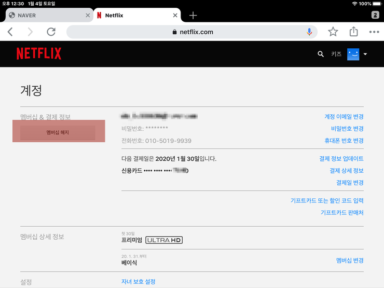
Task: Add a new browser tab
Action: tap(193, 15)
